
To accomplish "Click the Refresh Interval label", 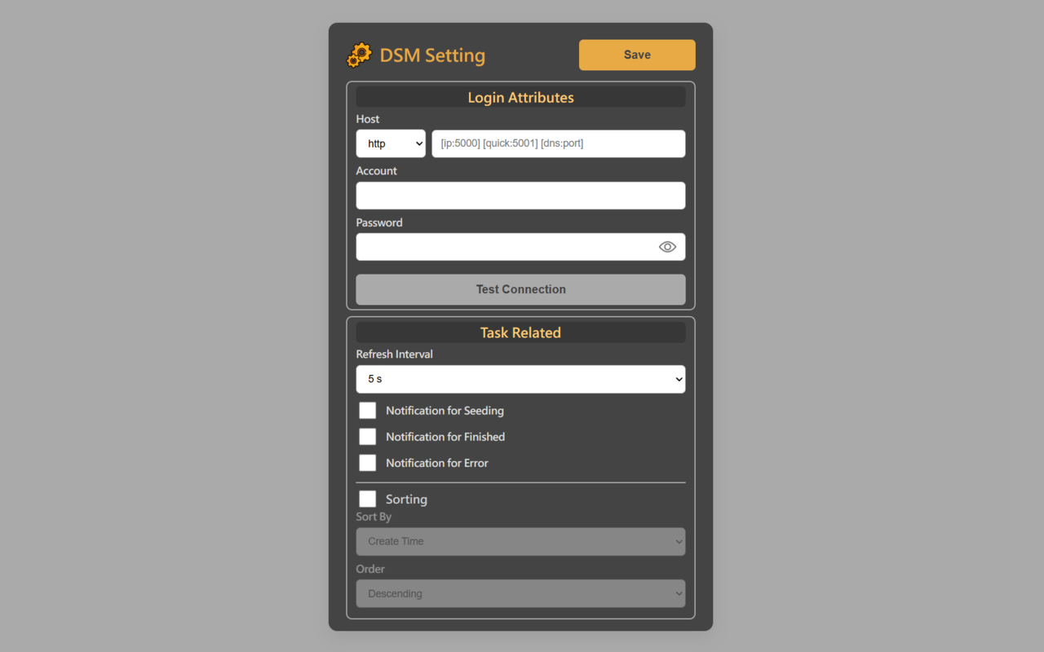I will pos(395,355).
